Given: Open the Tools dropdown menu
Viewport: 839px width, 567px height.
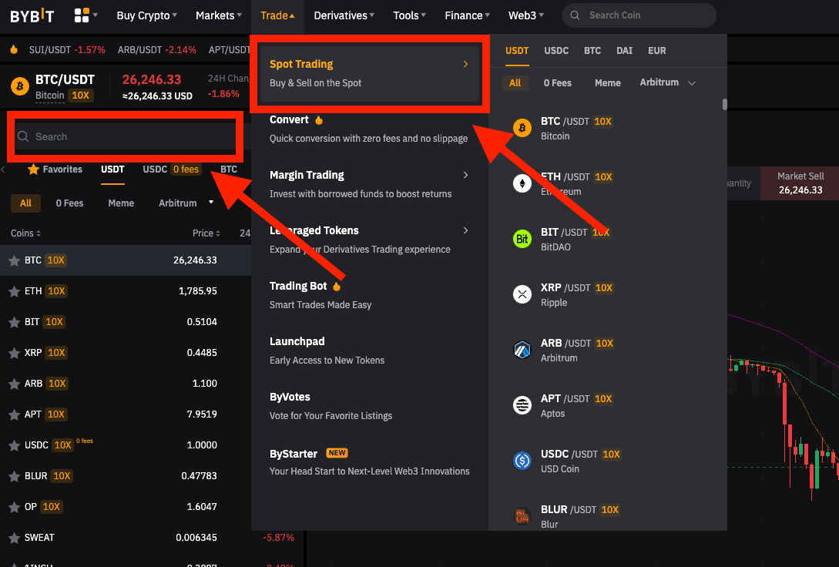Looking at the screenshot, I should pos(409,15).
